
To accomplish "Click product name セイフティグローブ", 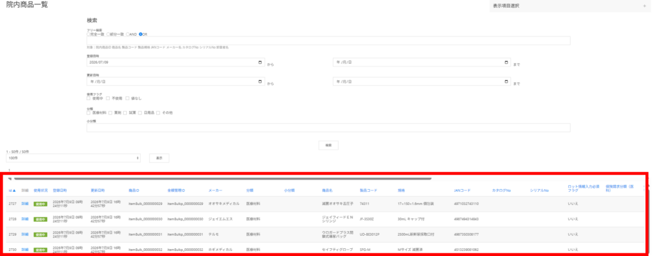I will 337,250.
